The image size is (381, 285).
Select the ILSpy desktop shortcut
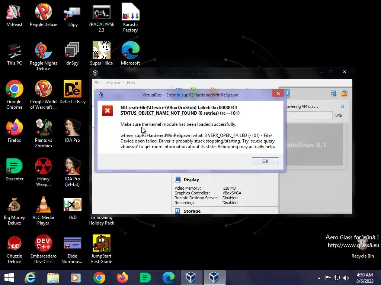[x=73, y=15]
